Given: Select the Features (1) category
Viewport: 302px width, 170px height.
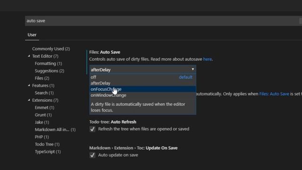Looking at the screenshot, I should coord(43,85).
